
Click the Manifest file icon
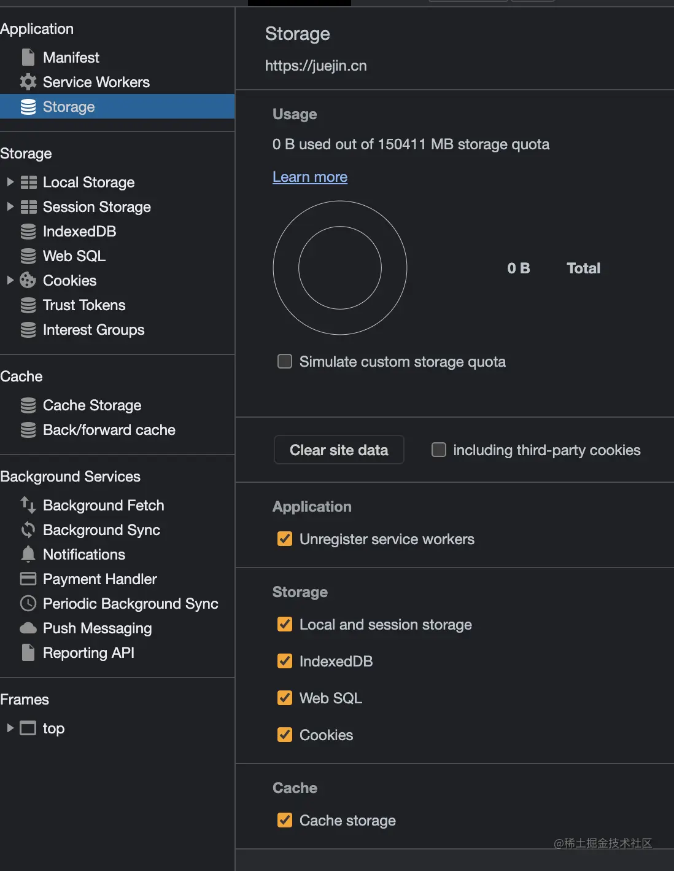[28, 58]
